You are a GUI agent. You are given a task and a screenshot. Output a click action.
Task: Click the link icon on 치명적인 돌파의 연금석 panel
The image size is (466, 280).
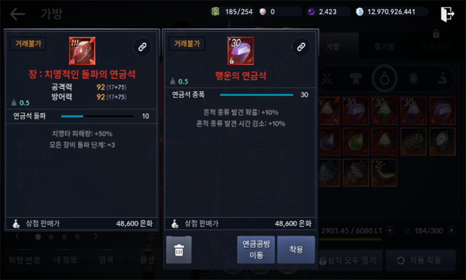point(142,47)
